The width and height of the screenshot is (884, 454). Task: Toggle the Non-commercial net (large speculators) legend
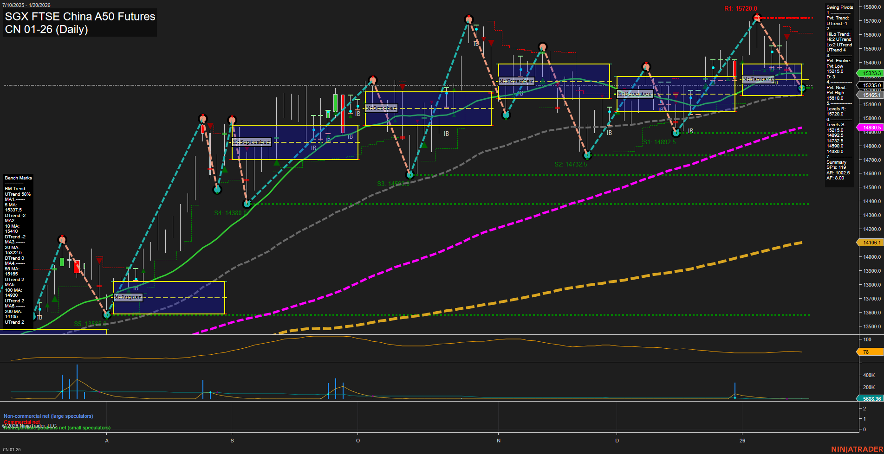[48, 416]
